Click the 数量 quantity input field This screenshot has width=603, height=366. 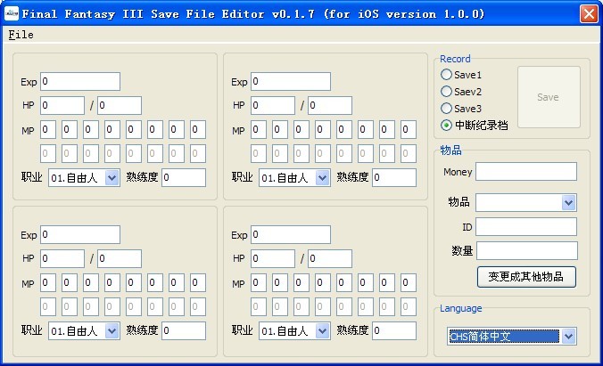[526, 250]
